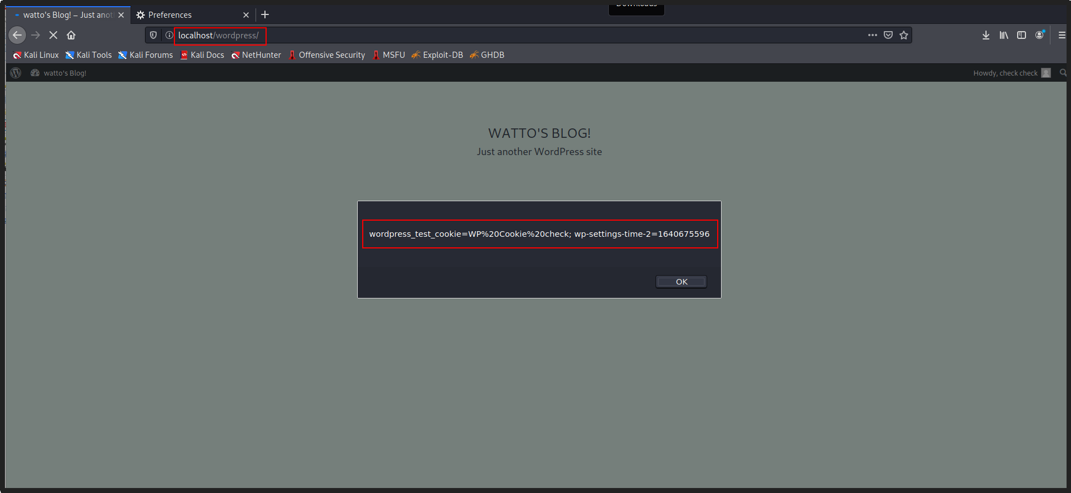Bookmark this page with the star
1071x493 pixels.
904,35
